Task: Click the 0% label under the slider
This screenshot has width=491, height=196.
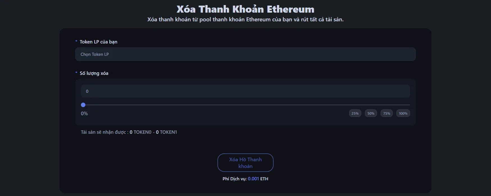Action: [84, 114]
